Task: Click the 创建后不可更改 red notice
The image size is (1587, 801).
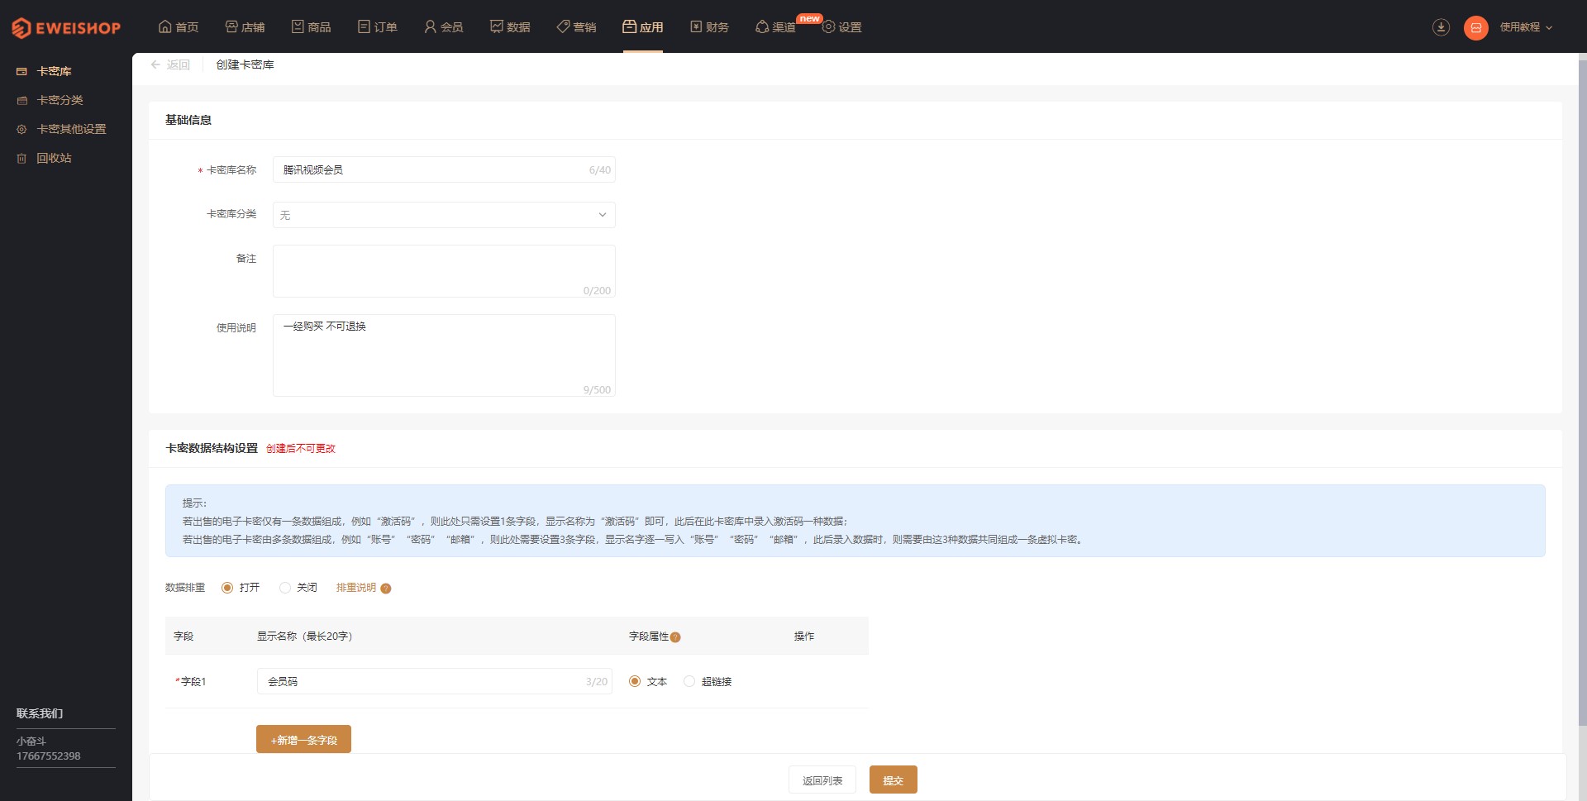Action: (x=301, y=449)
